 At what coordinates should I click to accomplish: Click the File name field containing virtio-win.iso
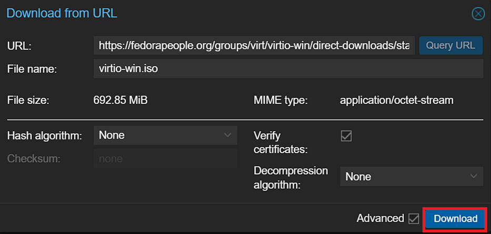[x=288, y=69]
